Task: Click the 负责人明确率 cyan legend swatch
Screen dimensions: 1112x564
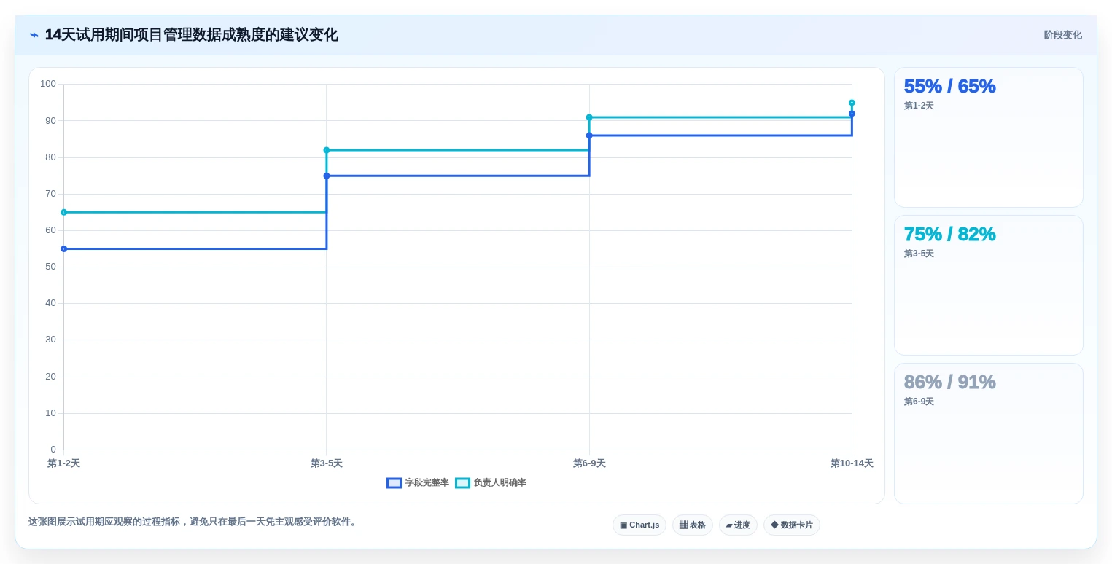Action: coord(463,483)
